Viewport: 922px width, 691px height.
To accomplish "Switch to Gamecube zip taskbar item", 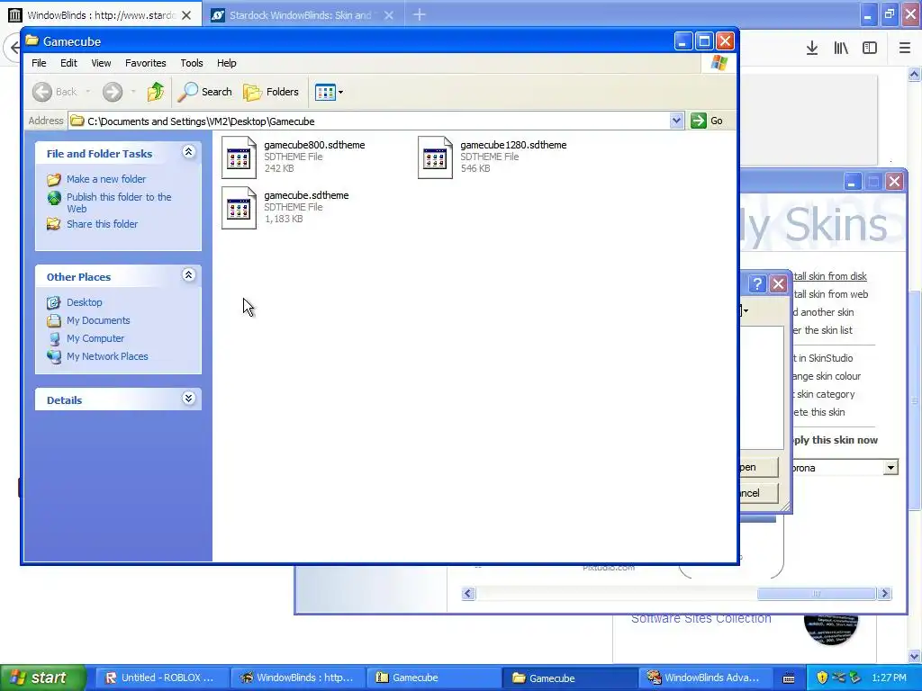I will click(432, 678).
